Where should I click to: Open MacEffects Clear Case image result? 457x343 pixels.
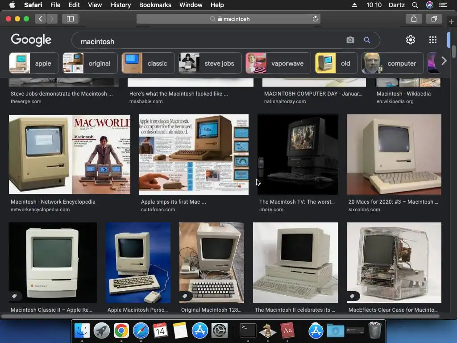click(394, 263)
